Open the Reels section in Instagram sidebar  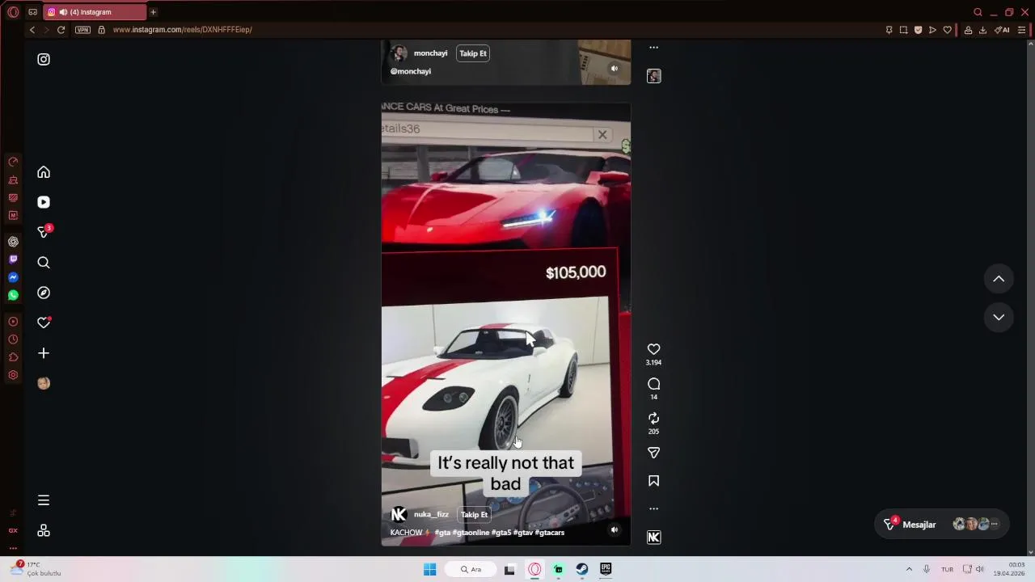pos(44,202)
